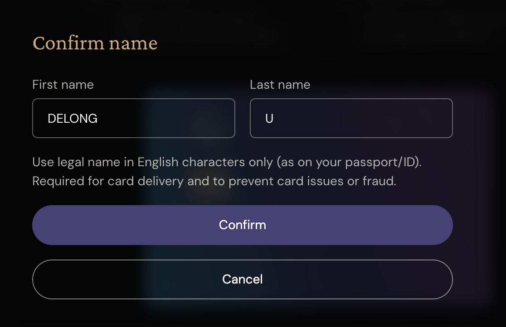Click the word "English" in the helper text
This screenshot has height=327, width=506.
pyautogui.click(x=159, y=162)
